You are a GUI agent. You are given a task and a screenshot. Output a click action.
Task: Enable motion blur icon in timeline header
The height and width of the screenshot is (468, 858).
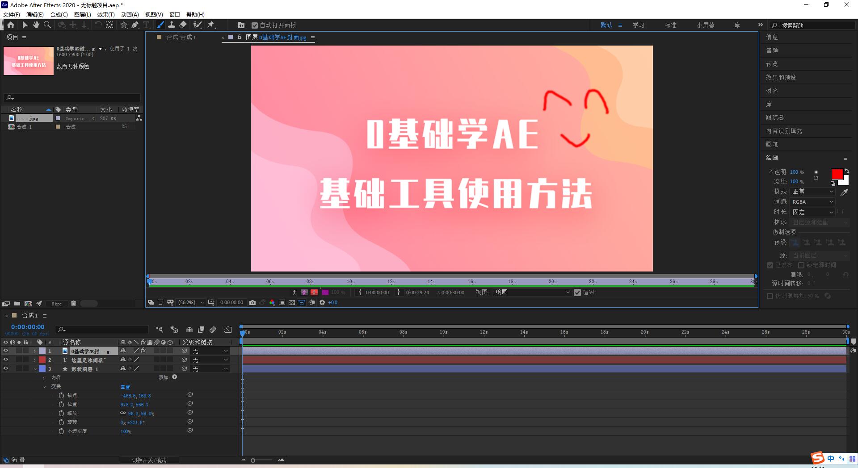tap(213, 330)
